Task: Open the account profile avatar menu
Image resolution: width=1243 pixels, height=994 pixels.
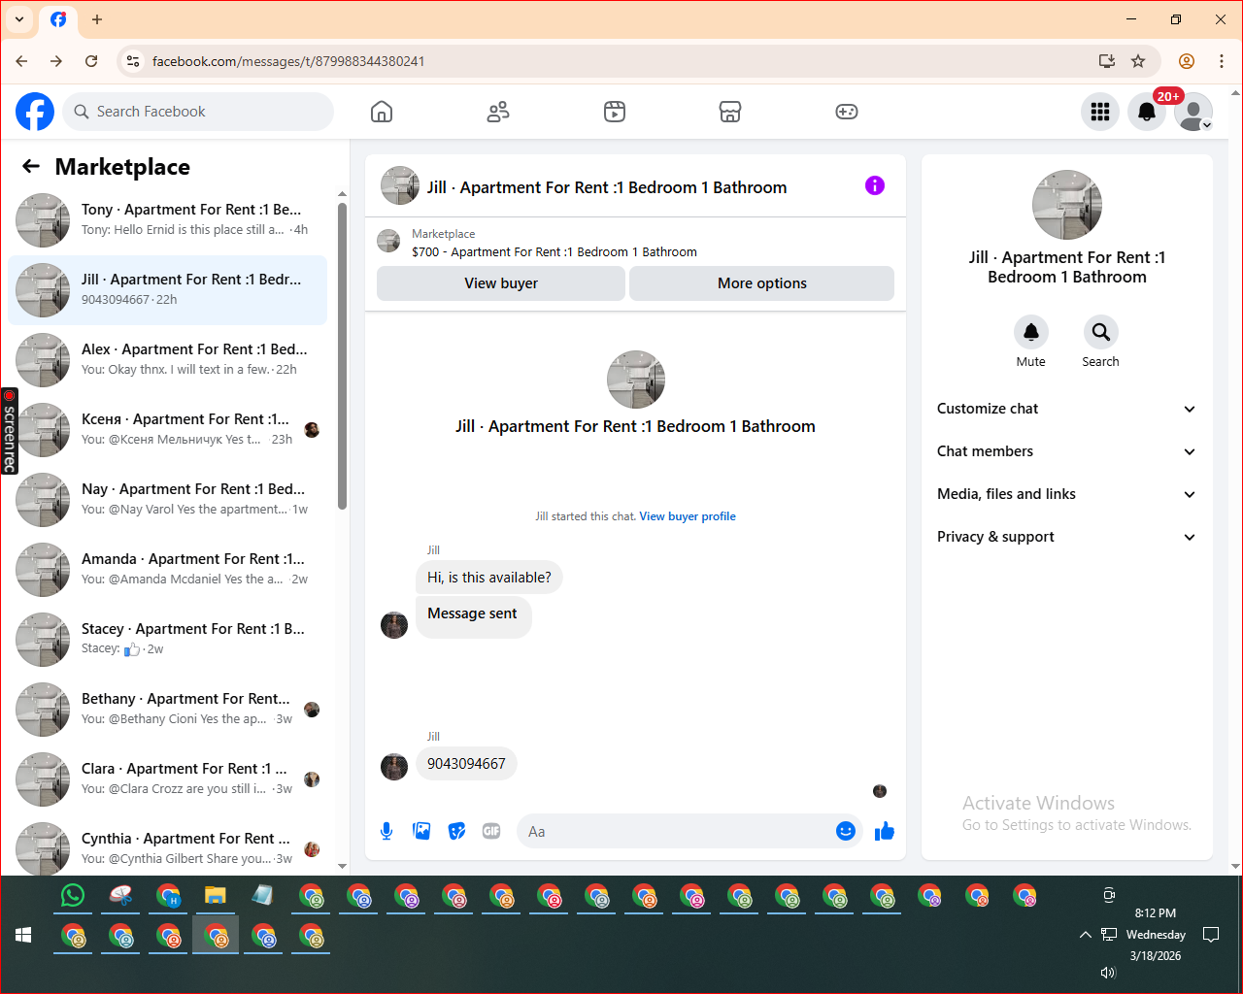Action: click(1193, 112)
